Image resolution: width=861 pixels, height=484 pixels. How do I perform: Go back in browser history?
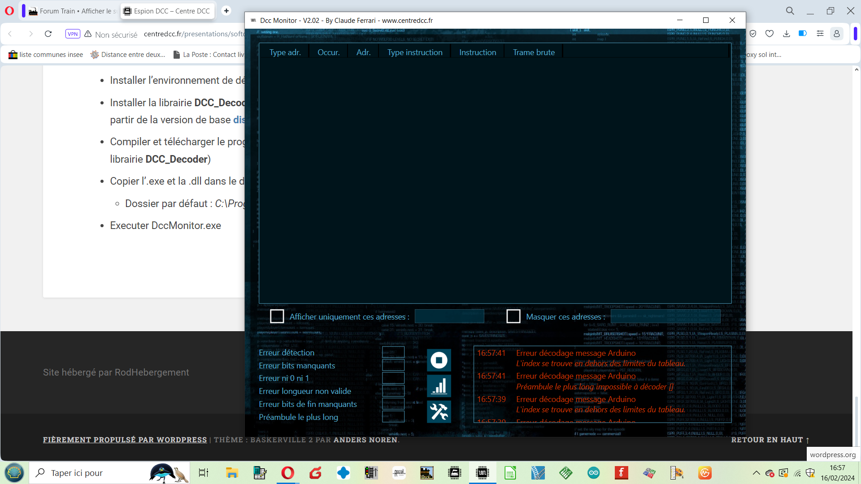point(10,34)
